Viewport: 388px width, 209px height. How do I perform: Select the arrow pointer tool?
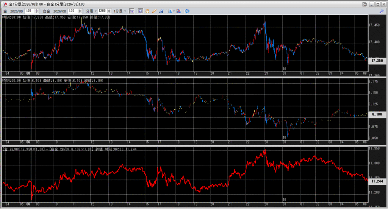(x=141, y=11)
